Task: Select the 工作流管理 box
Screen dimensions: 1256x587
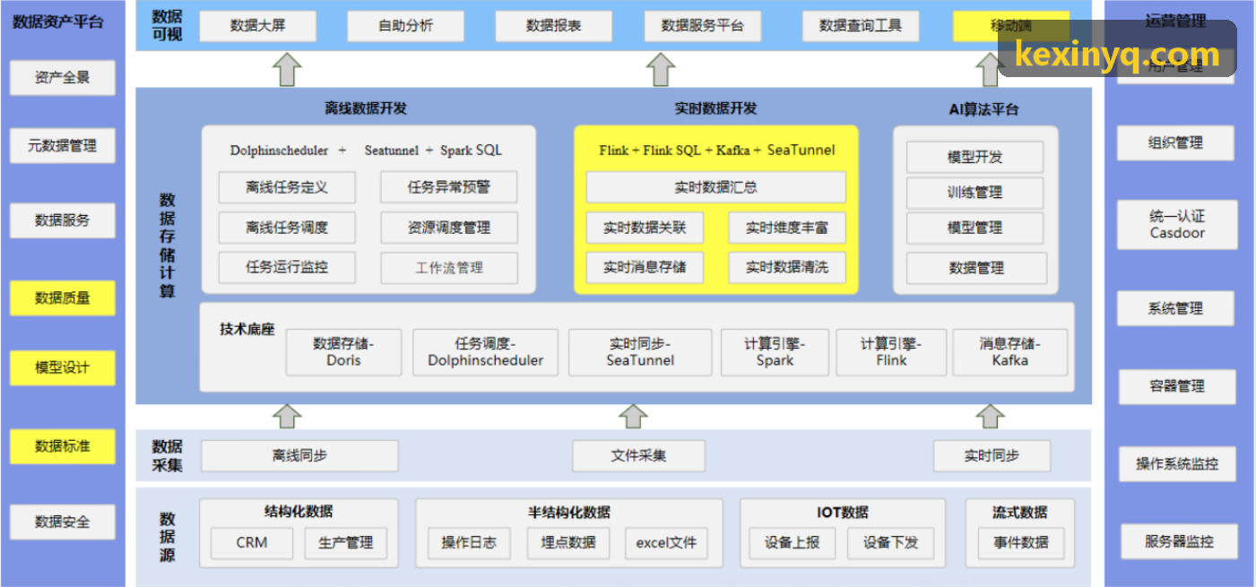Action: [x=449, y=268]
